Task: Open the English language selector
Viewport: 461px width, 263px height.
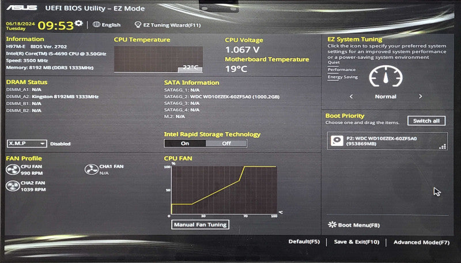Action: (x=111, y=25)
